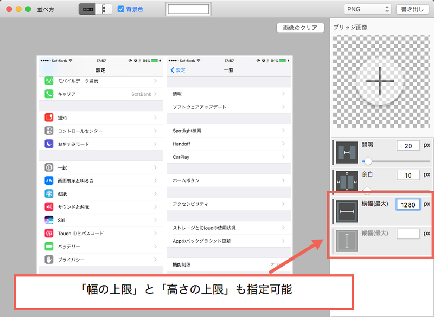Click the 機能制限 row text

(182, 264)
